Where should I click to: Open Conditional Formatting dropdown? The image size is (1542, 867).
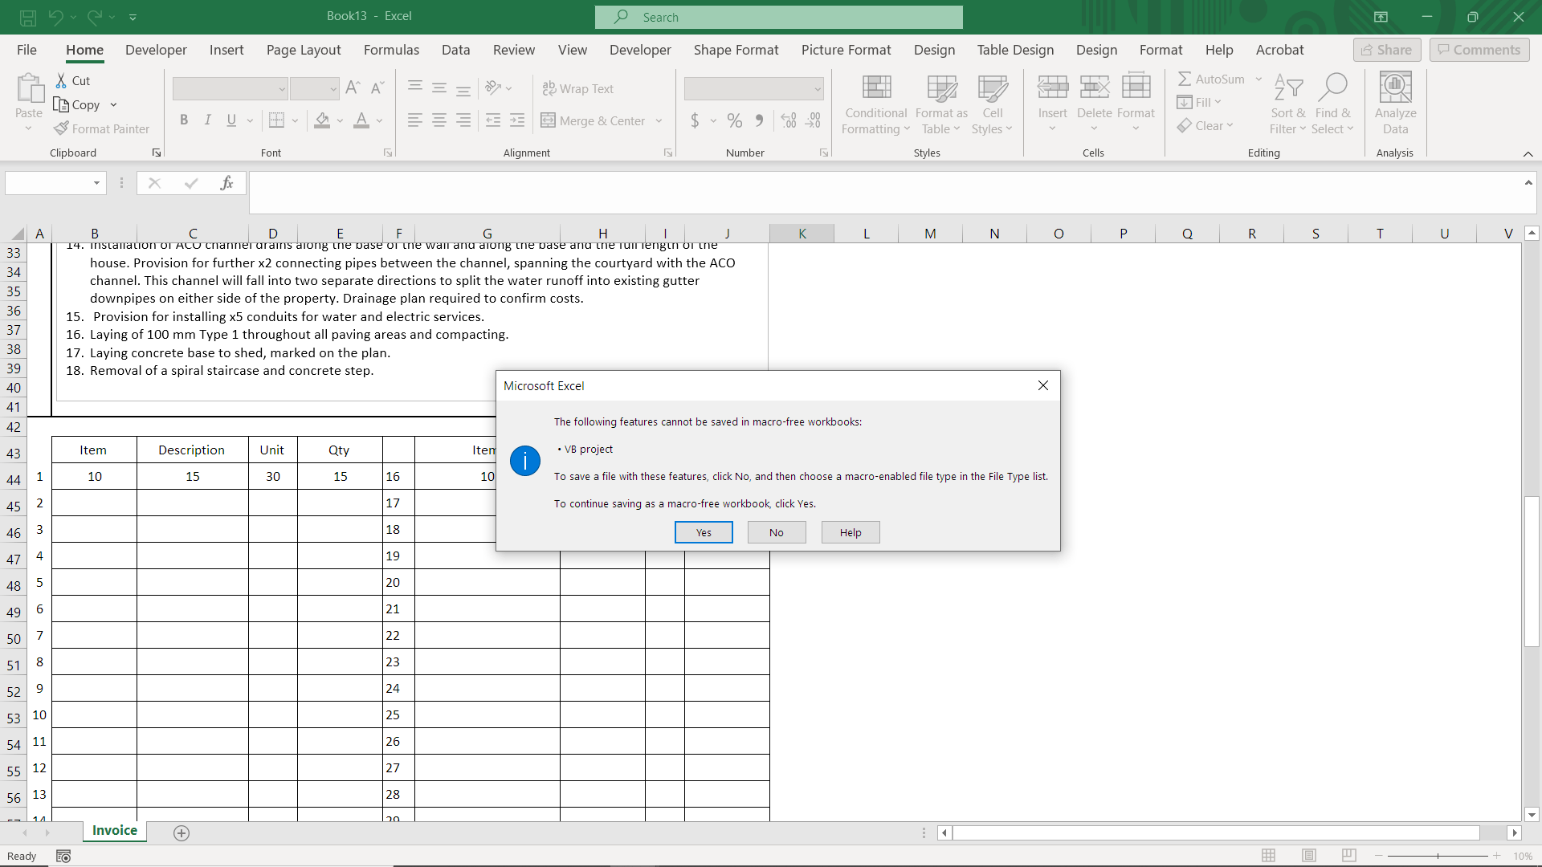[876, 104]
